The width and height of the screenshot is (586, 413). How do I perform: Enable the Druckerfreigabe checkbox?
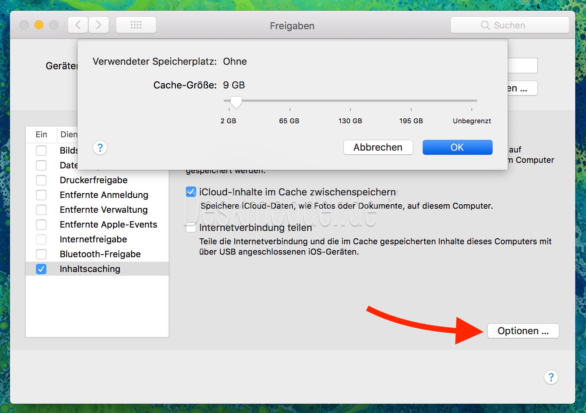click(41, 180)
